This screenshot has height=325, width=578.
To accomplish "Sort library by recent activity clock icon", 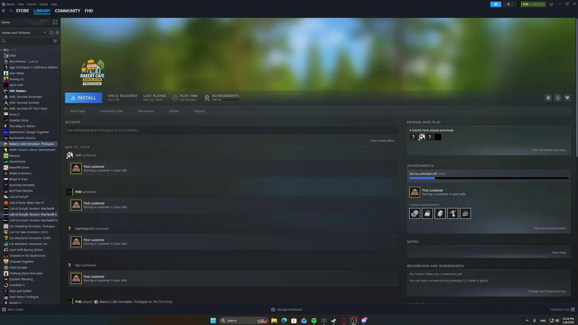I will point(51,32).
